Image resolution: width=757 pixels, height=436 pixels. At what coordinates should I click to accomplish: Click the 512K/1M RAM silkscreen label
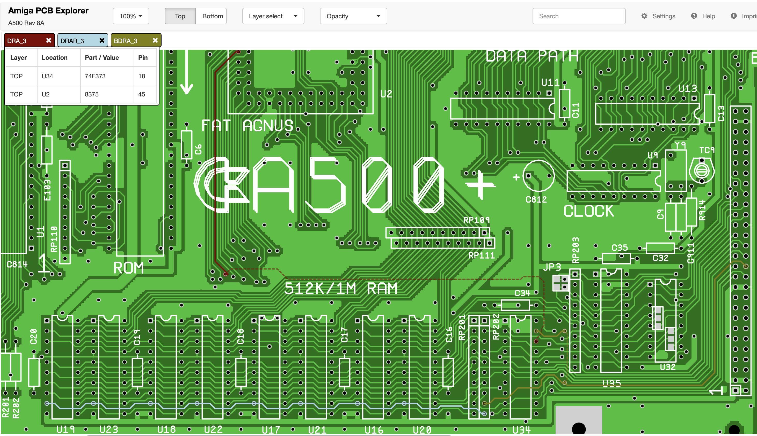[x=341, y=289]
